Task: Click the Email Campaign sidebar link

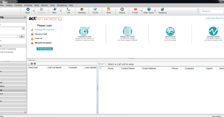Action: pos(7,52)
